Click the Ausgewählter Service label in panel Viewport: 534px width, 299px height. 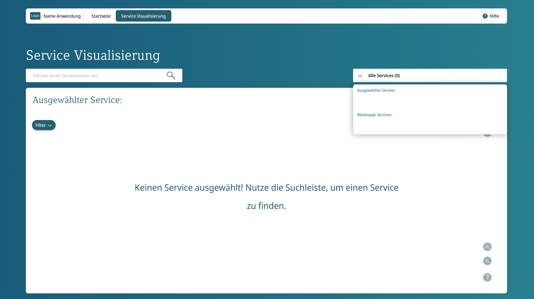376,90
